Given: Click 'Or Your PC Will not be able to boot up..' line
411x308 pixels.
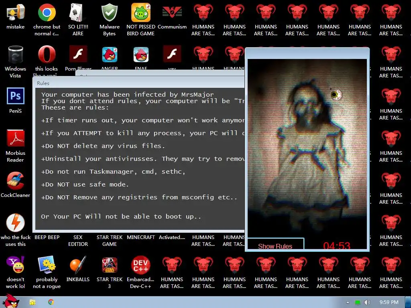Looking at the screenshot, I should pos(121,217).
